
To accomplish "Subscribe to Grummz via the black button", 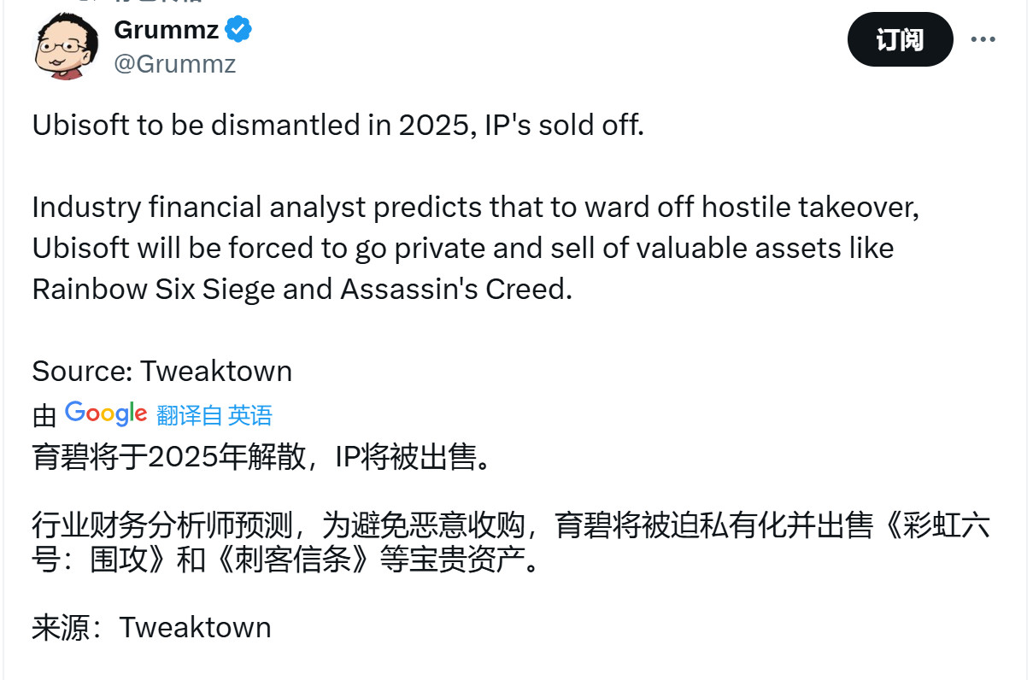I will point(900,39).
